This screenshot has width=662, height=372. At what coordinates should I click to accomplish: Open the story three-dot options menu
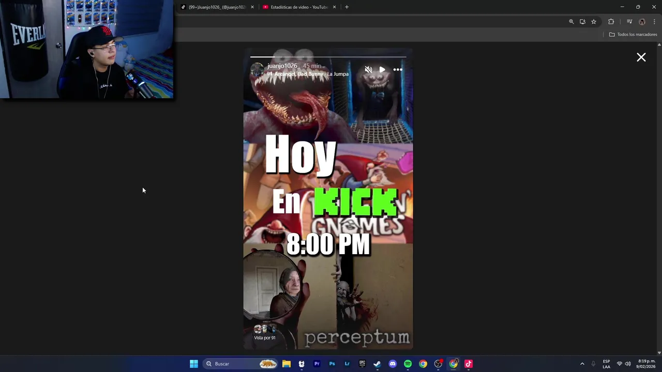398,69
